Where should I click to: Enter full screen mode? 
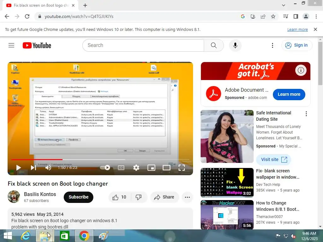(181, 168)
